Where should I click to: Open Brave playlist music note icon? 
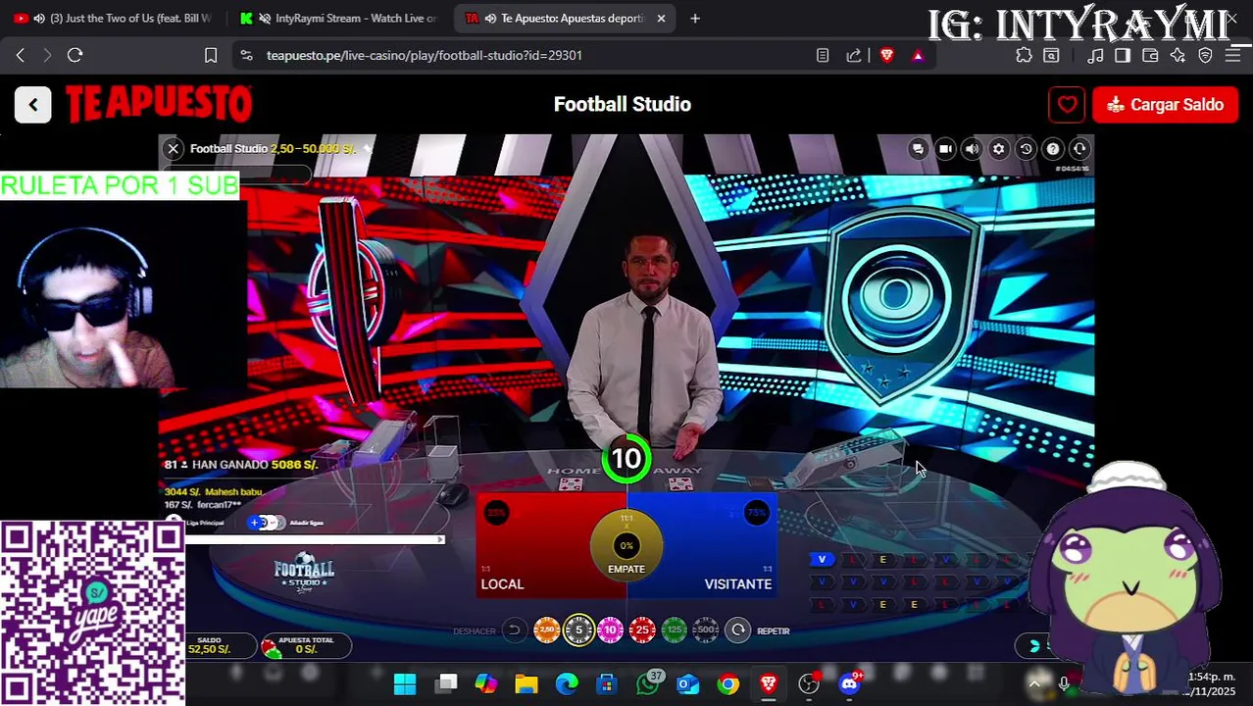coord(1096,56)
